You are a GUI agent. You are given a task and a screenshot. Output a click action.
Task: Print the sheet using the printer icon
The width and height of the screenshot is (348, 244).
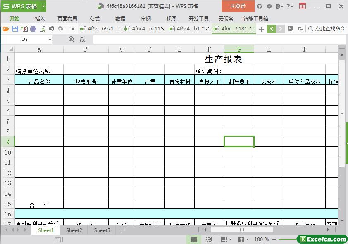pos(33,29)
